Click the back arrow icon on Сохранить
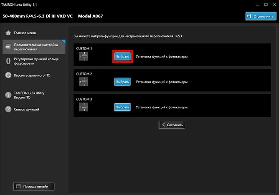The image size is (279, 195). [x=163, y=125]
